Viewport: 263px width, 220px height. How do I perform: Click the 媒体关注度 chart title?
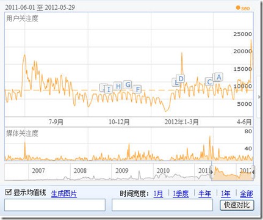click(22, 133)
